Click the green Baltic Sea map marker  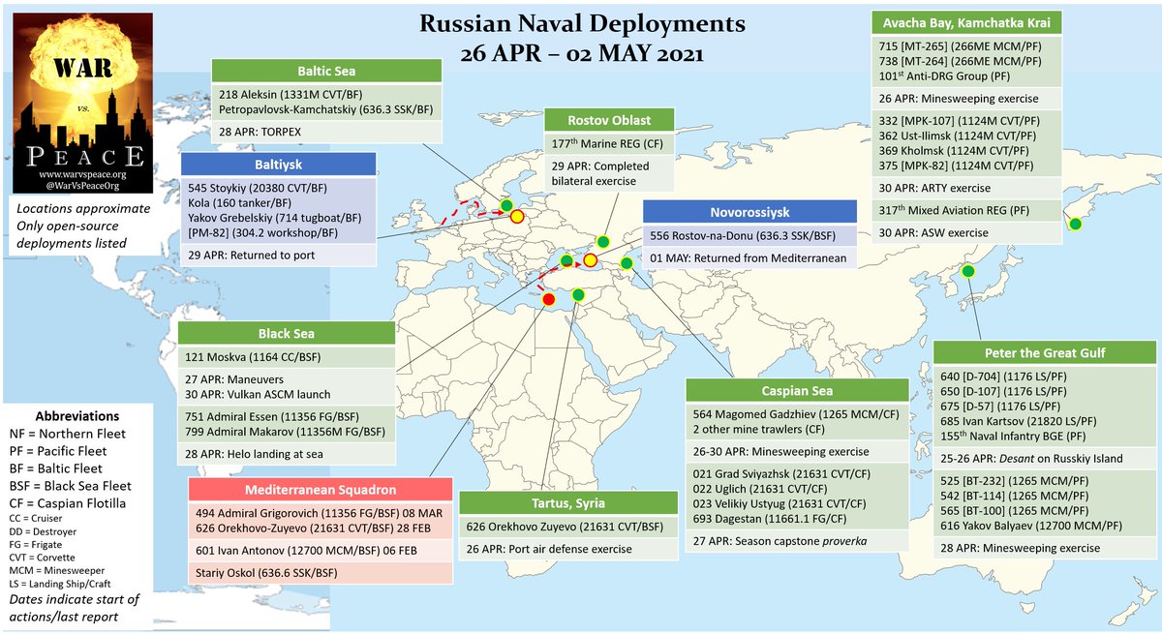[505, 205]
